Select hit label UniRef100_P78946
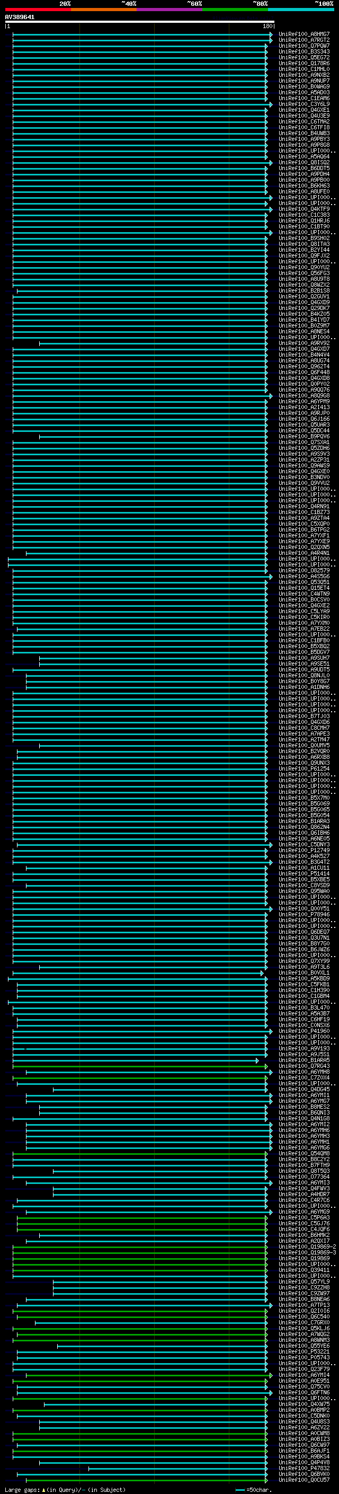Viewport: 339px width, 1494px height. tap(304, 915)
